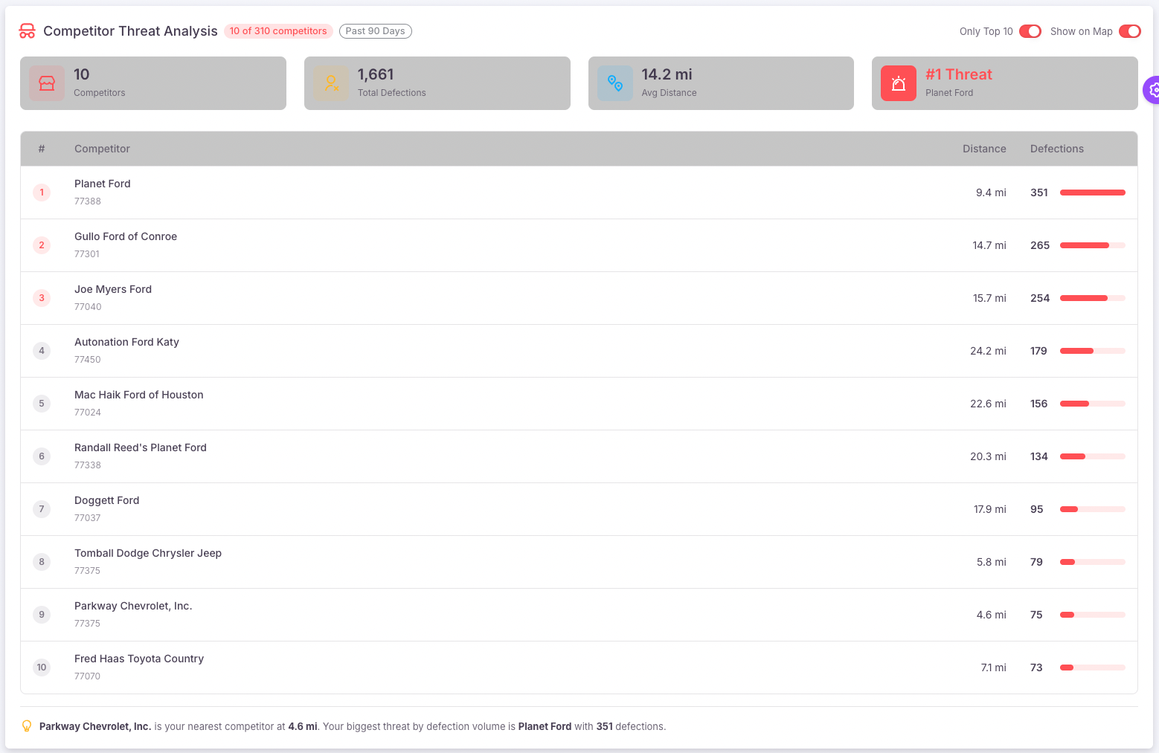
Task: Select Gullo Ford of Conroe in the table
Action: (125, 236)
